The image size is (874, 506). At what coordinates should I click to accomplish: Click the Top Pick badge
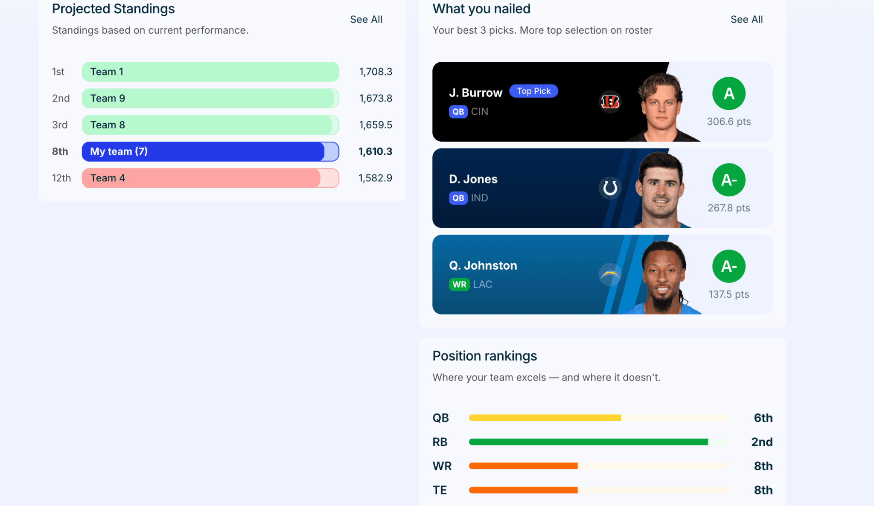tap(533, 91)
